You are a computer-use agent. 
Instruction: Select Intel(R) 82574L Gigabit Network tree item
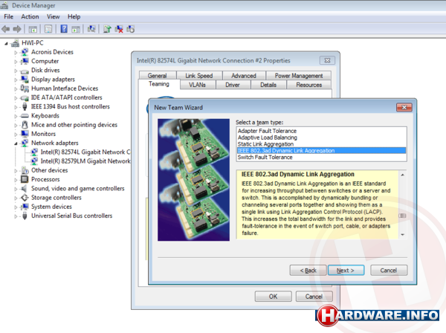tap(85, 152)
